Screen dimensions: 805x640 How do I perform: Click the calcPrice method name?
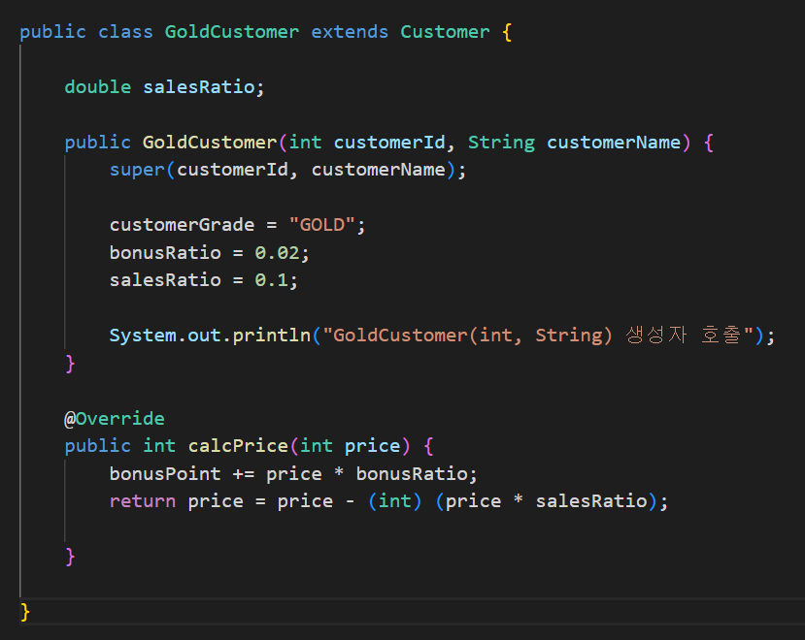[x=238, y=446]
